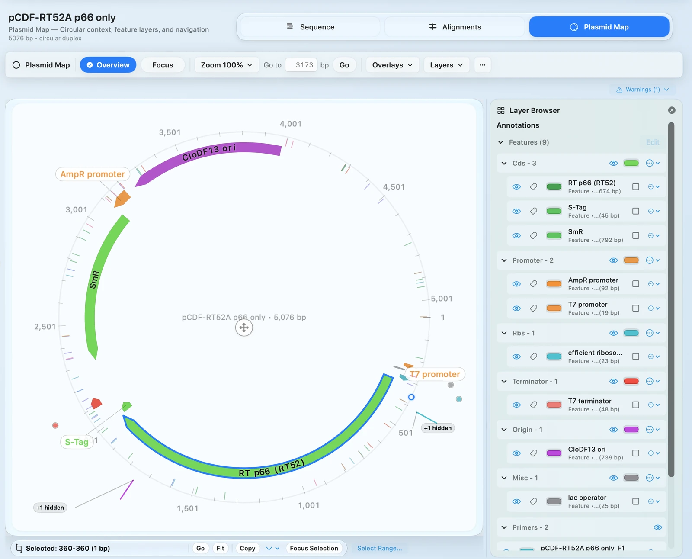Image resolution: width=692 pixels, height=559 pixels.
Task: Click the Rbs - 1 group color swatch
Action: (631, 333)
